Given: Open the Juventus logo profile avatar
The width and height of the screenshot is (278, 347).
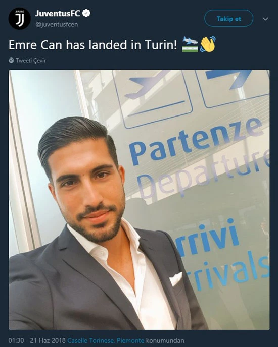Looking at the screenshot, I should pyautogui.click(x=19, y=19).
